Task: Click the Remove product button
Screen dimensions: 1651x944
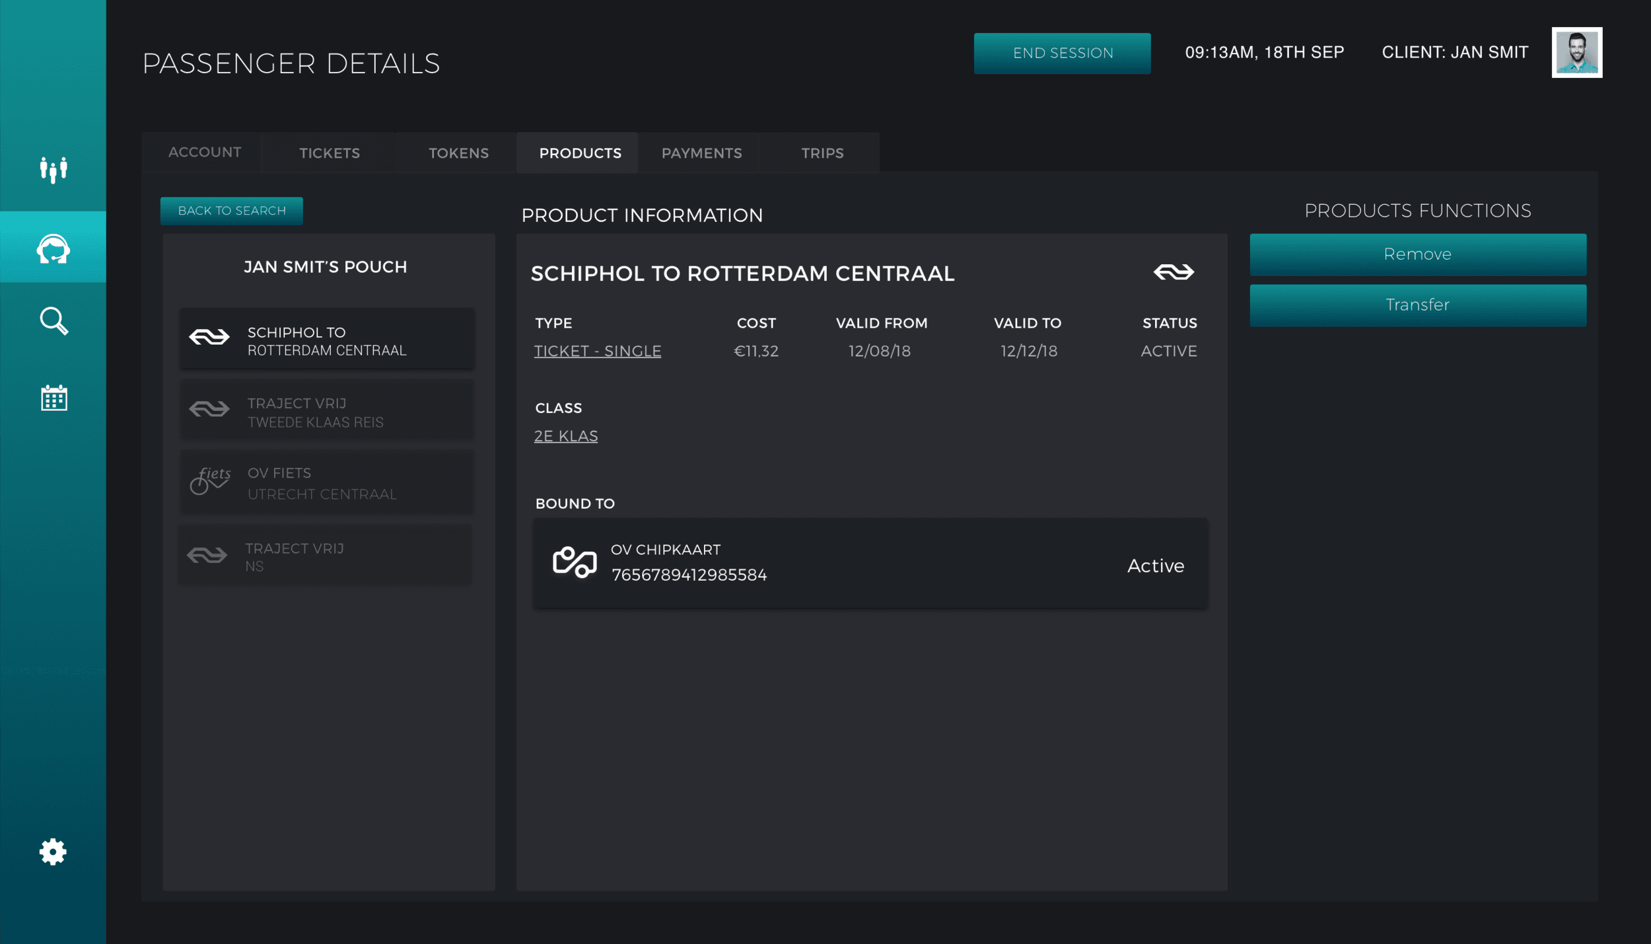Action: click(x=1417, y=254)
